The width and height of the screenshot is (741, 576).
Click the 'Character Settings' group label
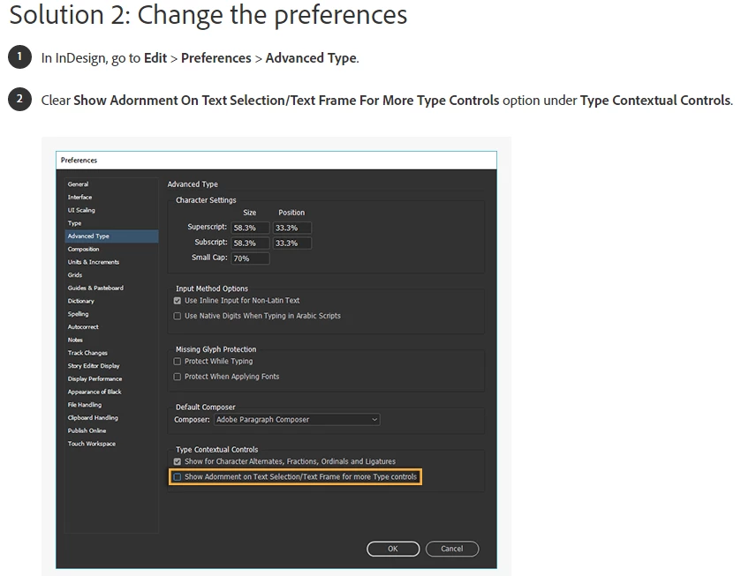click(206, 200)
